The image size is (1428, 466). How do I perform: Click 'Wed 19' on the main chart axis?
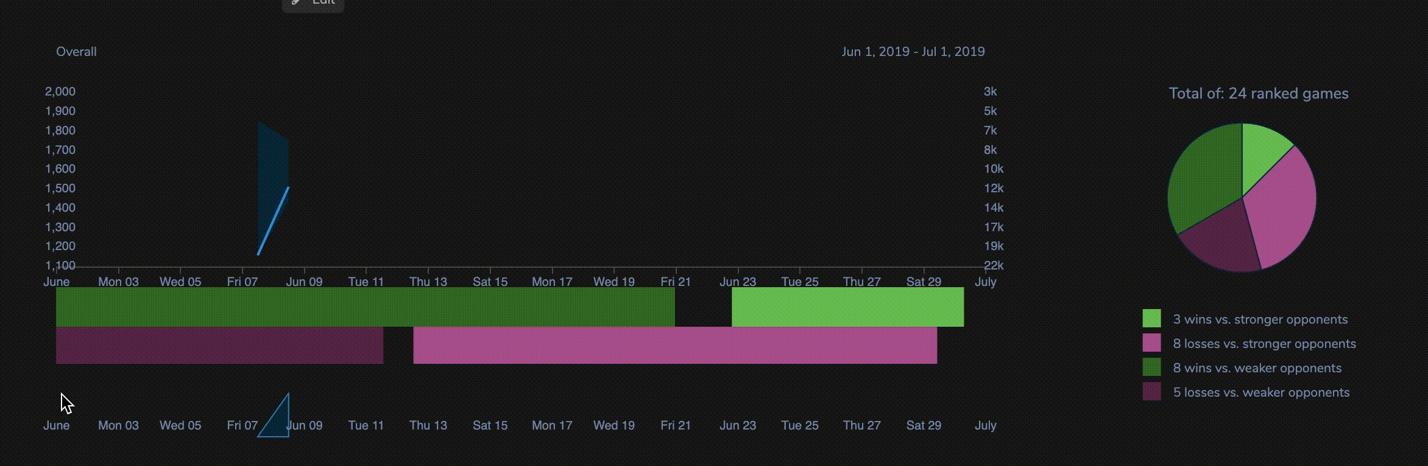[614, 282]
